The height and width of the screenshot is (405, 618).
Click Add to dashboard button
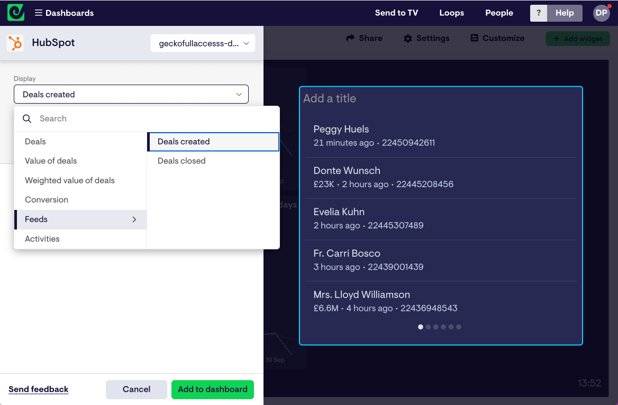pyautogui.click(x=213, y=389)
